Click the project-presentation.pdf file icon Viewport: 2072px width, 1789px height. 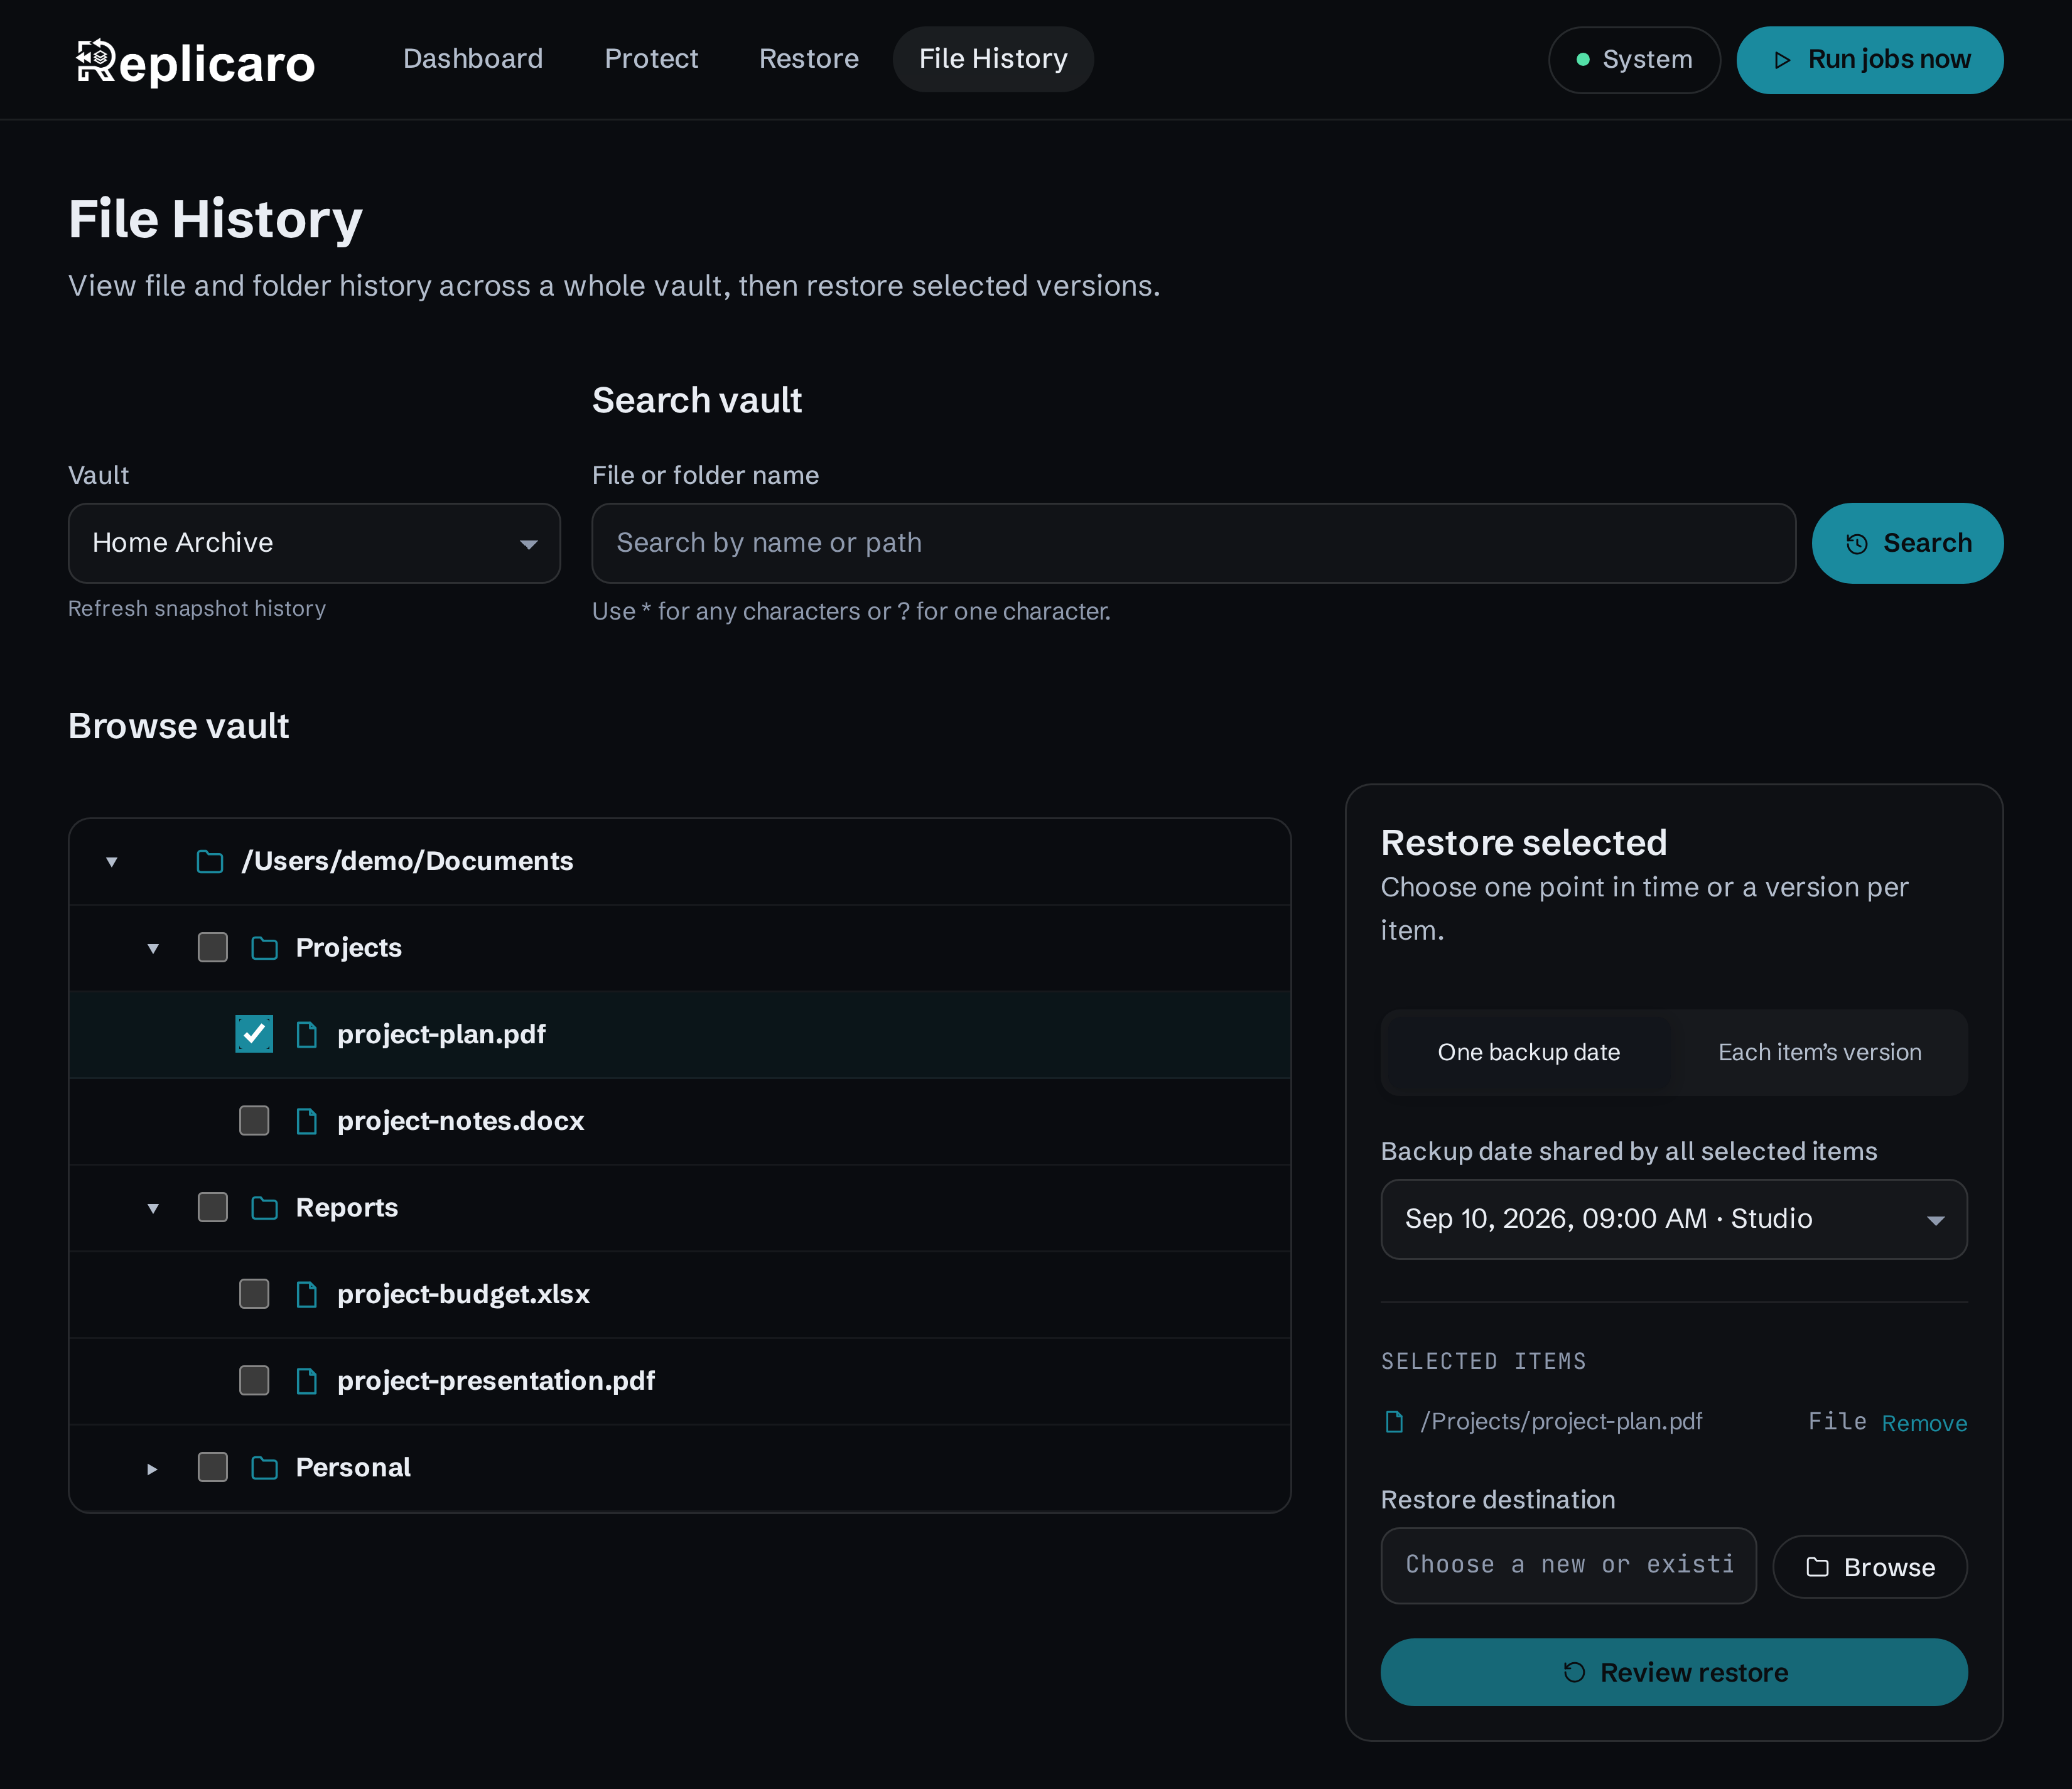[307, 1381]
